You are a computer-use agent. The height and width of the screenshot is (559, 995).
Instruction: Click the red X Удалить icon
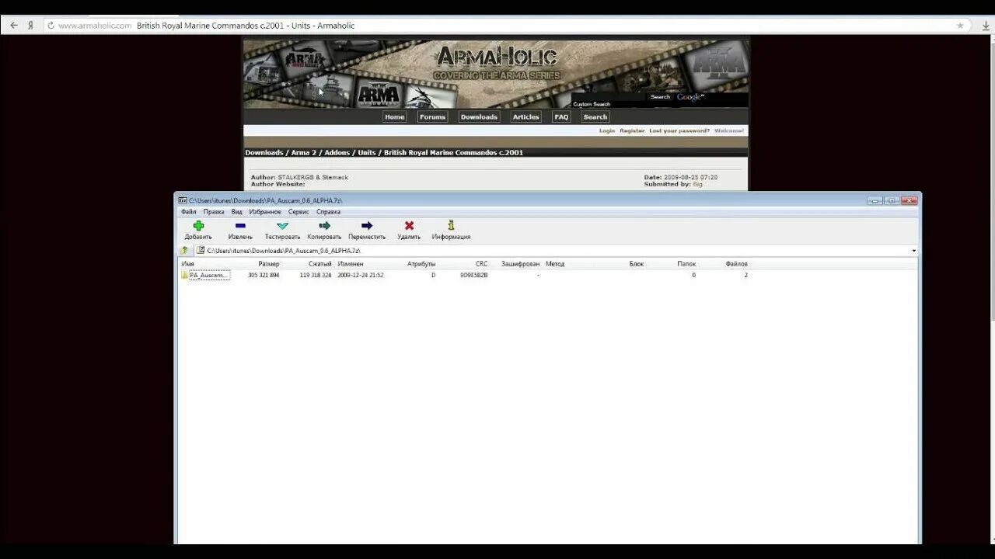(409, 226)
